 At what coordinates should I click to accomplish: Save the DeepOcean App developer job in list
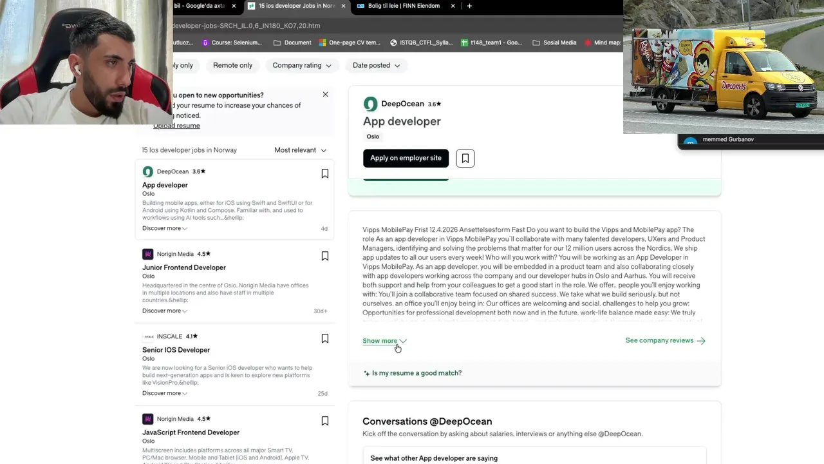click(324, 173)
